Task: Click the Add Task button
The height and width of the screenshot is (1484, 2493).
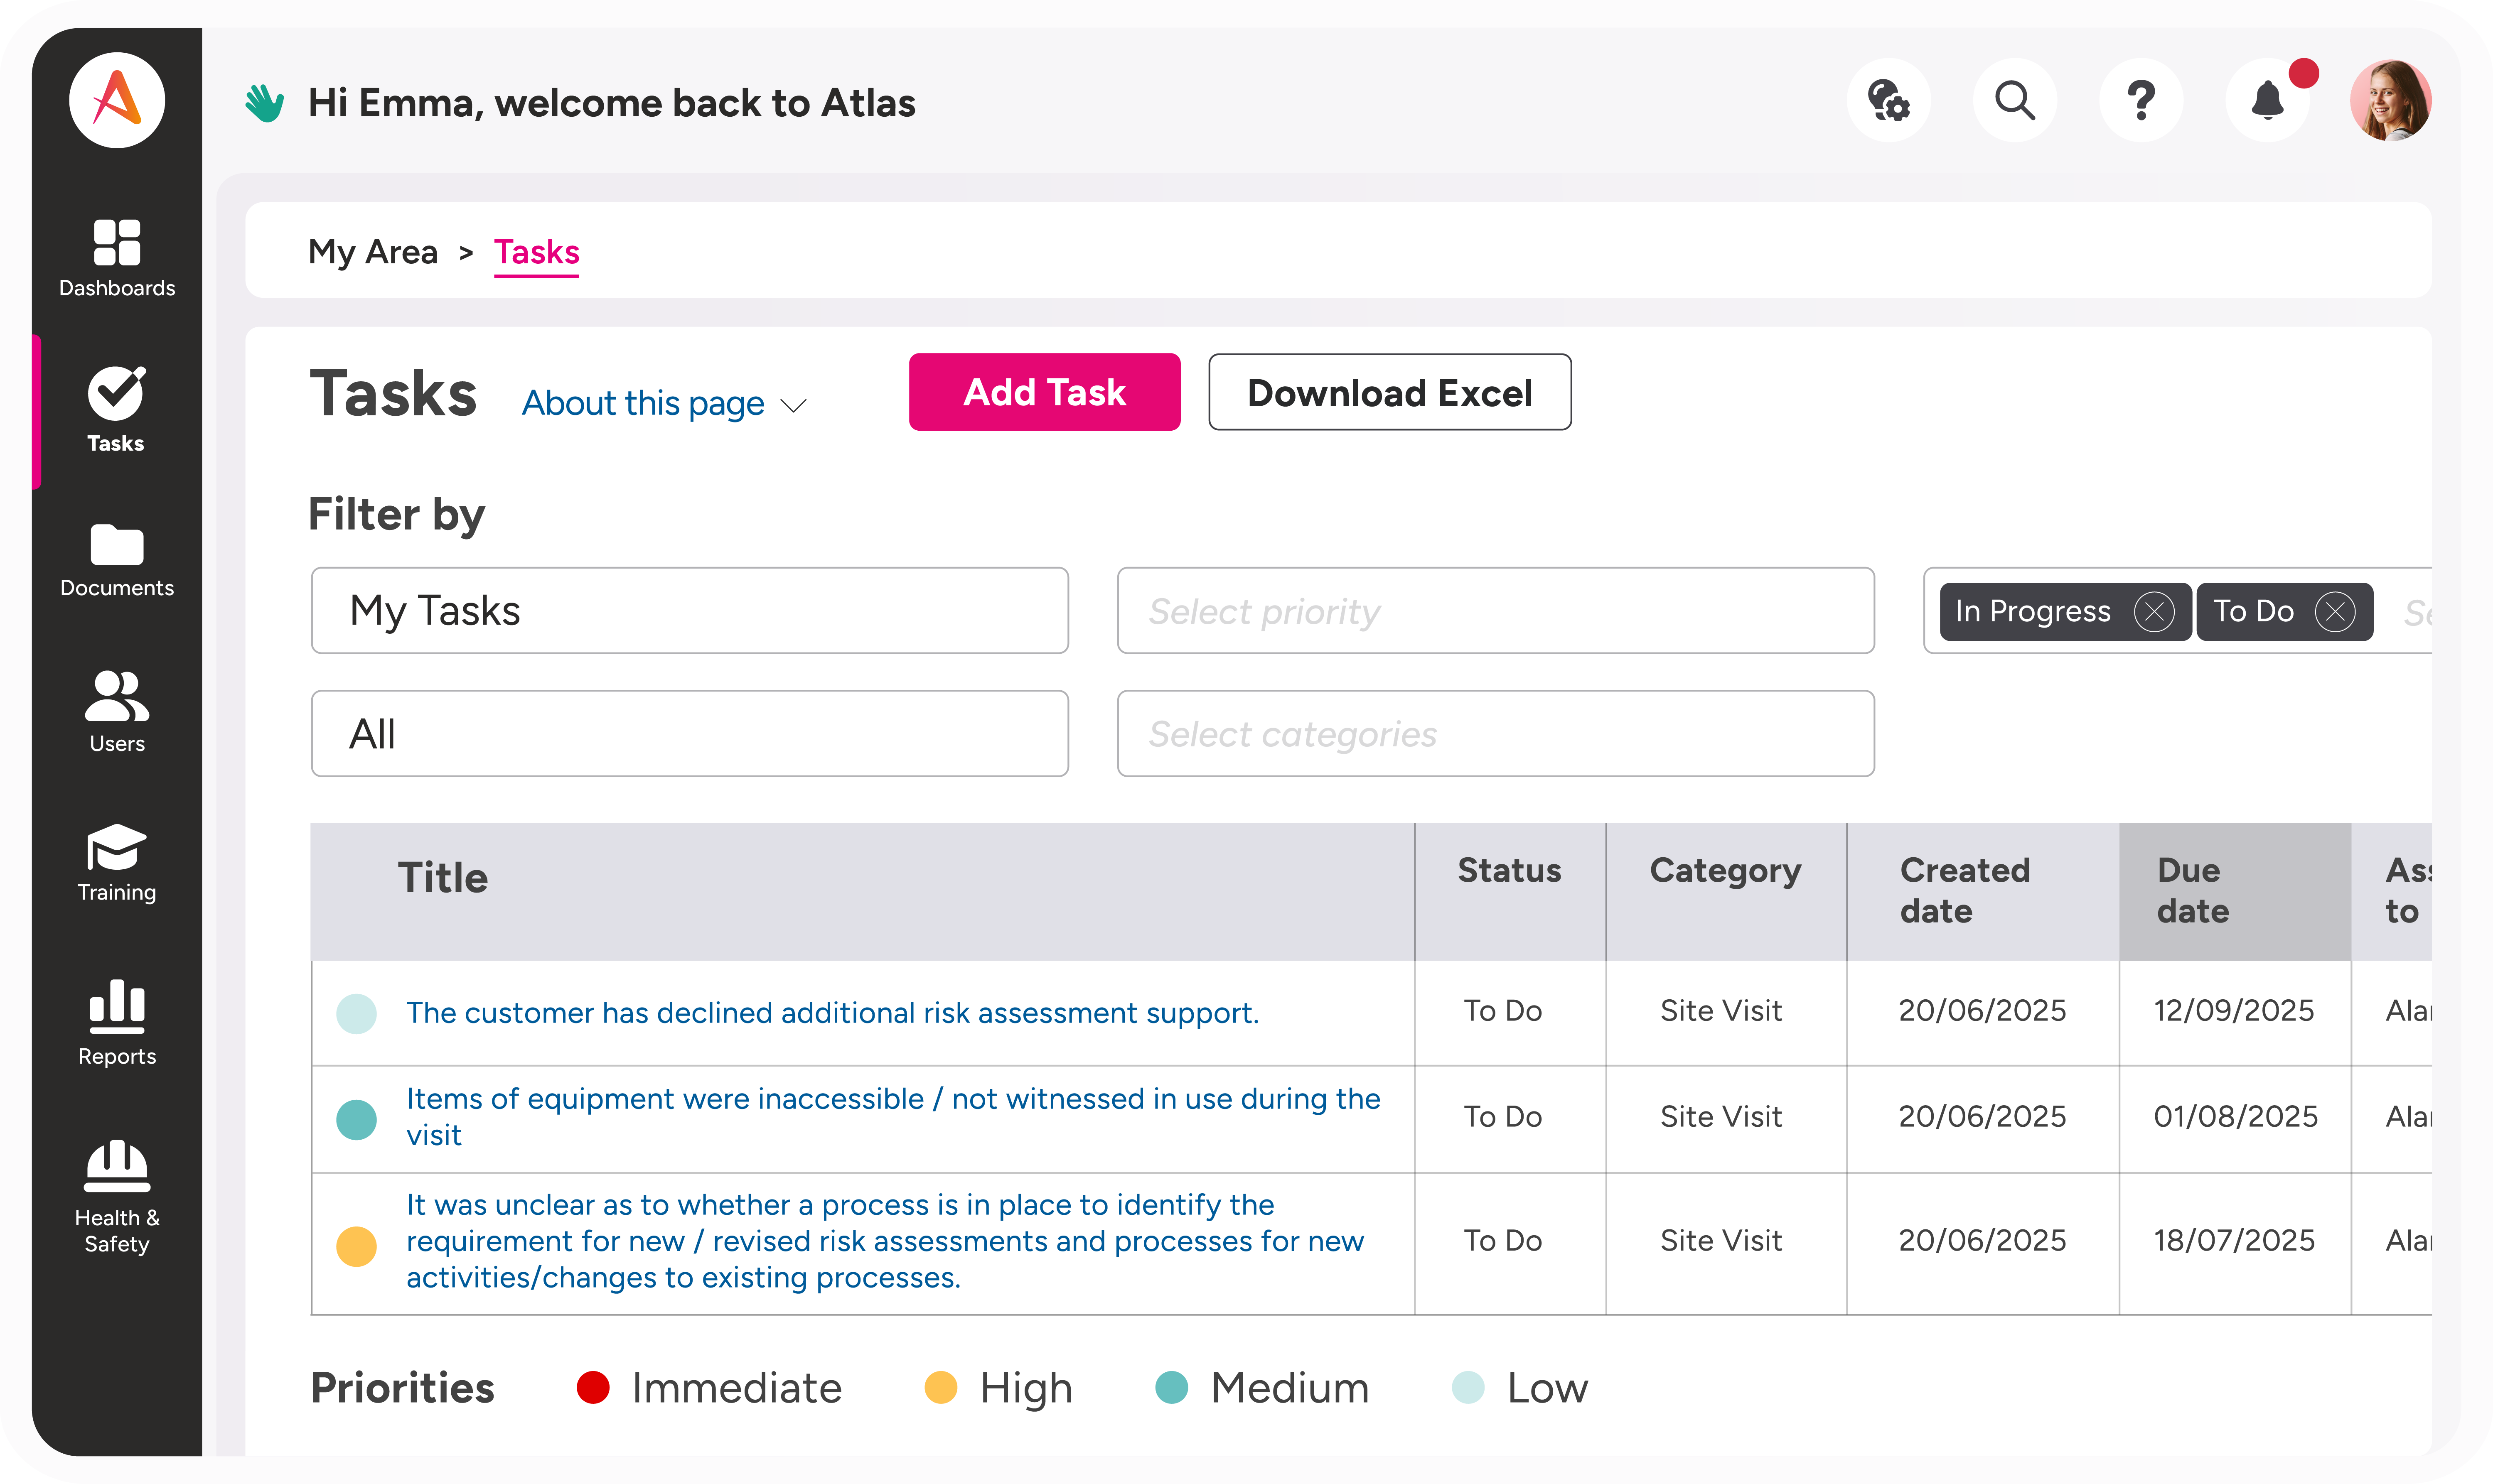Action: coord(1045,392)
